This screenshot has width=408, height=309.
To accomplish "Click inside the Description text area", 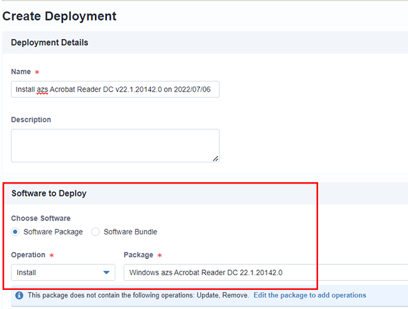I will click(x=115, y=145).
